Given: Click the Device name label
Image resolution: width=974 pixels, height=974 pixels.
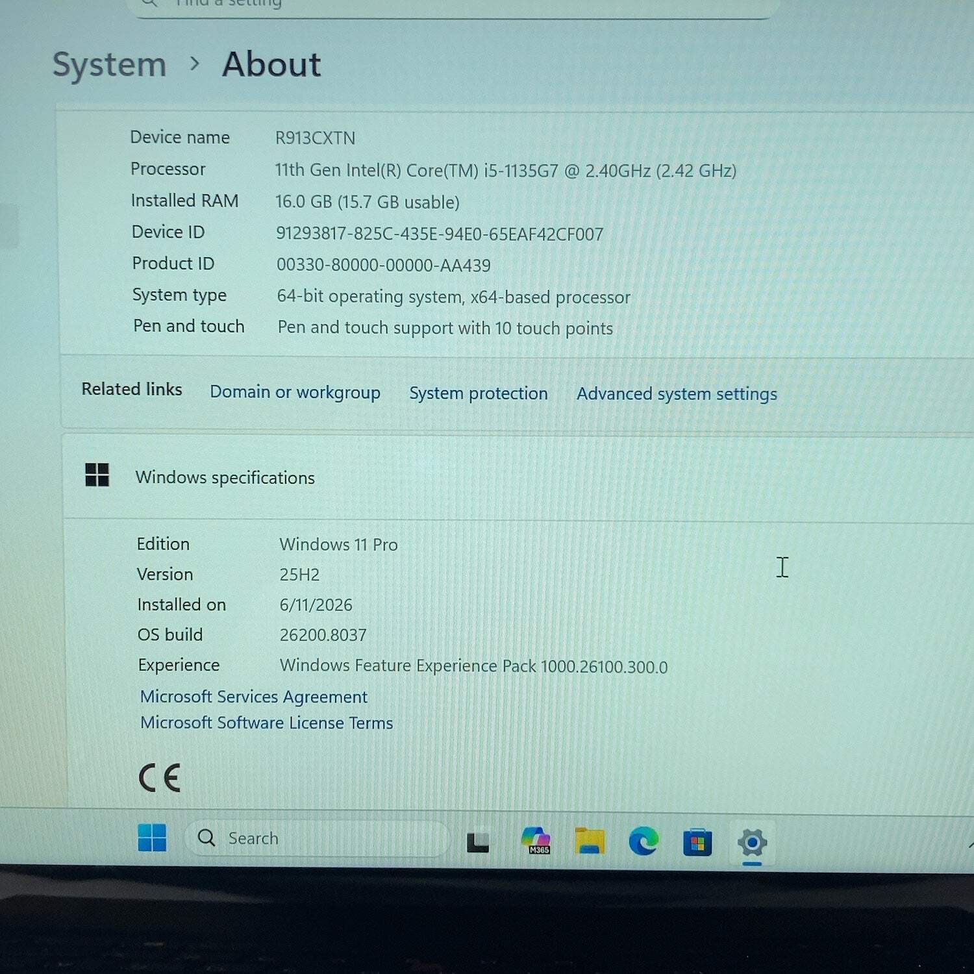Looking at the screenshot, I should pyautogui.click(x=180, y=137).
